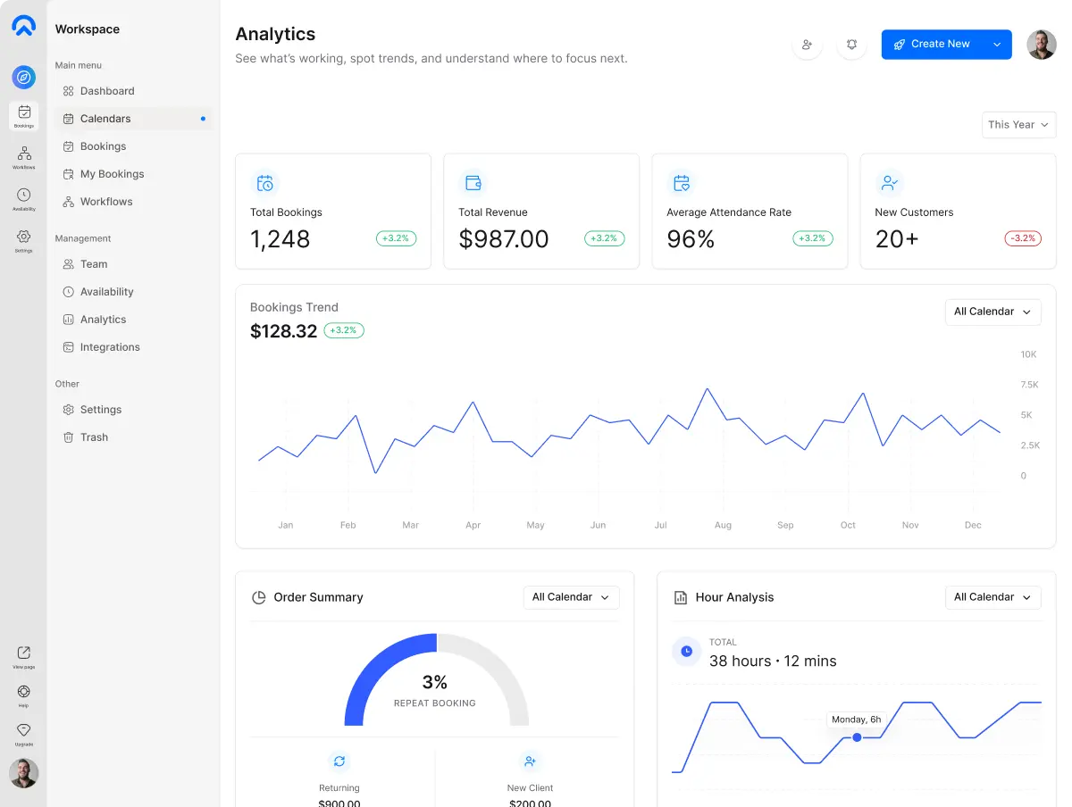Go to Dashboard in the main menu
This screenshot has width=1072, height=807.
click(107, 91)
